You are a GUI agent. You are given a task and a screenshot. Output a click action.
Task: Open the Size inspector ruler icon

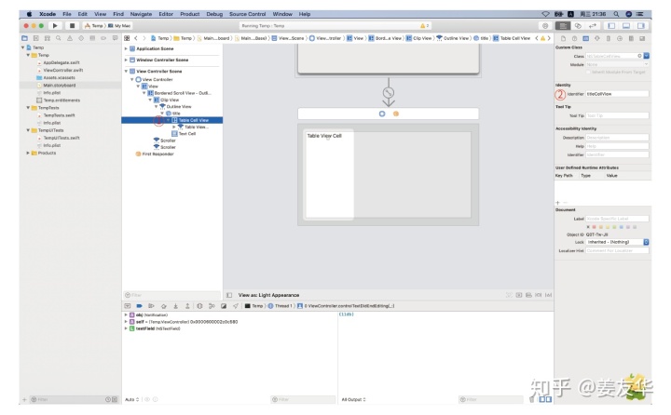[x=608, y=38]
